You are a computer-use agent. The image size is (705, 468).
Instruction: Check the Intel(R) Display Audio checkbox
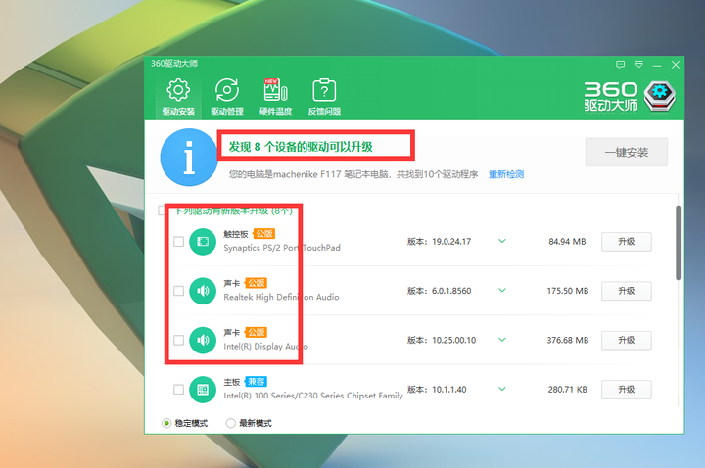(178, 340)
